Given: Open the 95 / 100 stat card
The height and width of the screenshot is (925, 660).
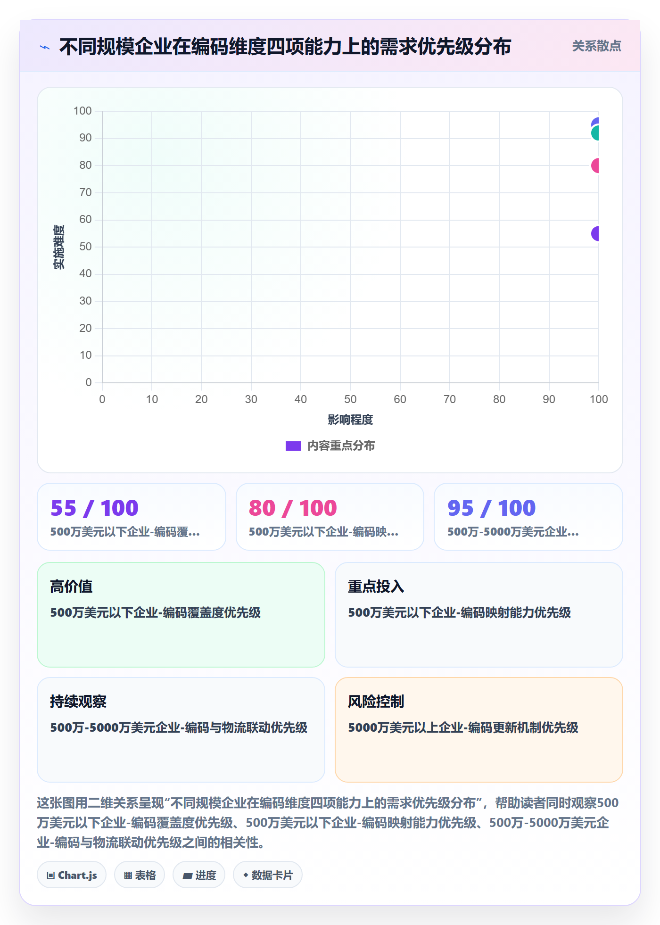Looking at the screenshot, I should 528,517.
